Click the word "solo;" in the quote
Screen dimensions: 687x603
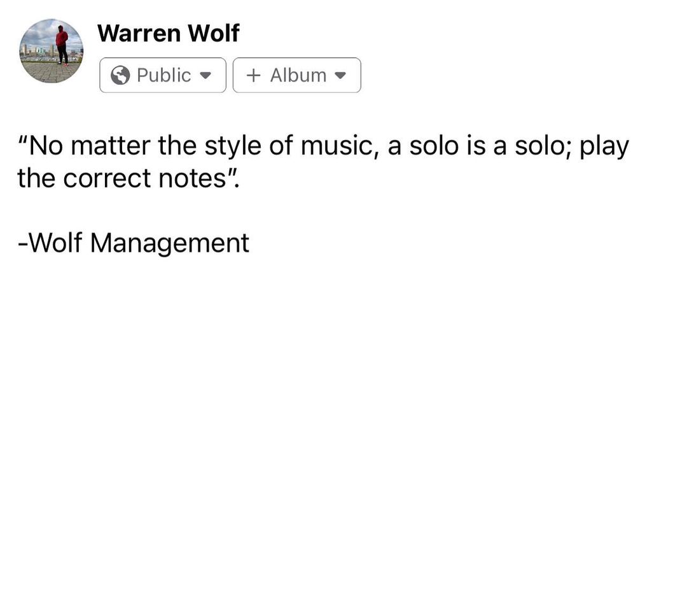[x=543, y=146]
